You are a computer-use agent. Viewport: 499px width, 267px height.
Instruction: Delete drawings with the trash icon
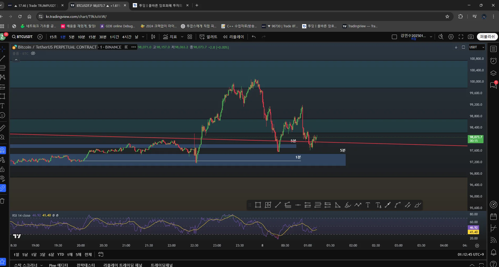click(3, 201)
